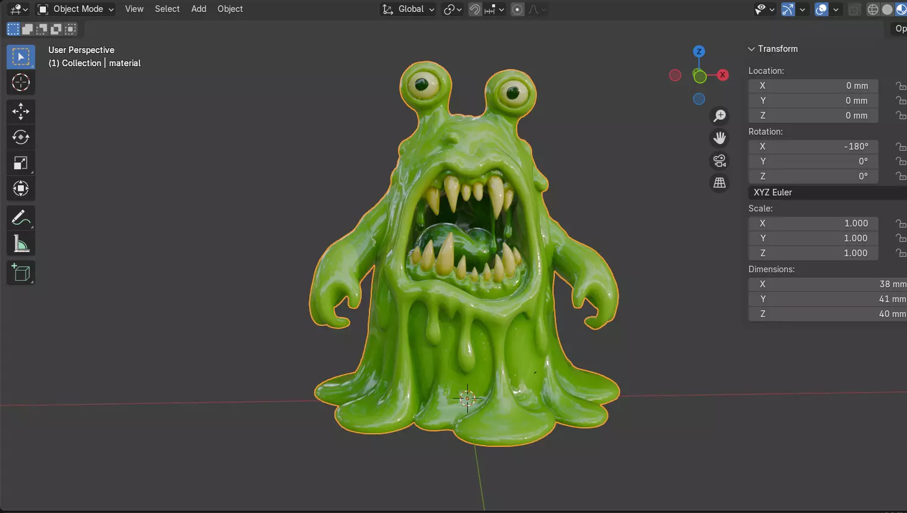Select the Add Cube tool
This screenshot has height=513, width=907.
point(21,273)
